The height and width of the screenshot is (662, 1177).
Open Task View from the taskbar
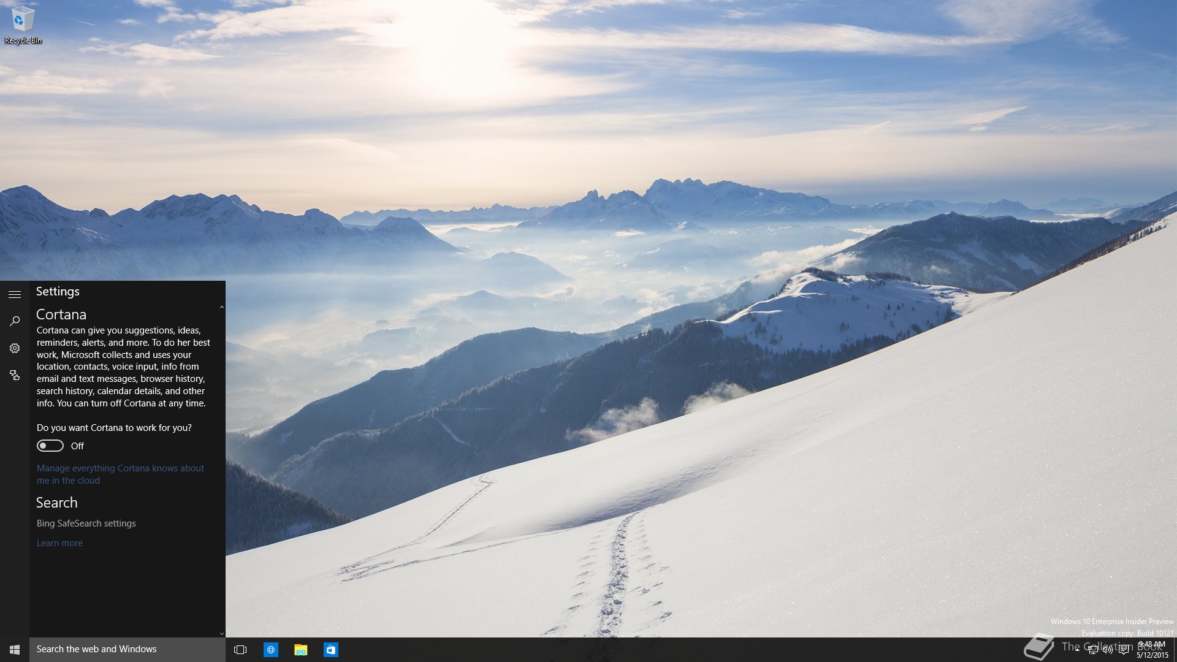click(240, 649)
